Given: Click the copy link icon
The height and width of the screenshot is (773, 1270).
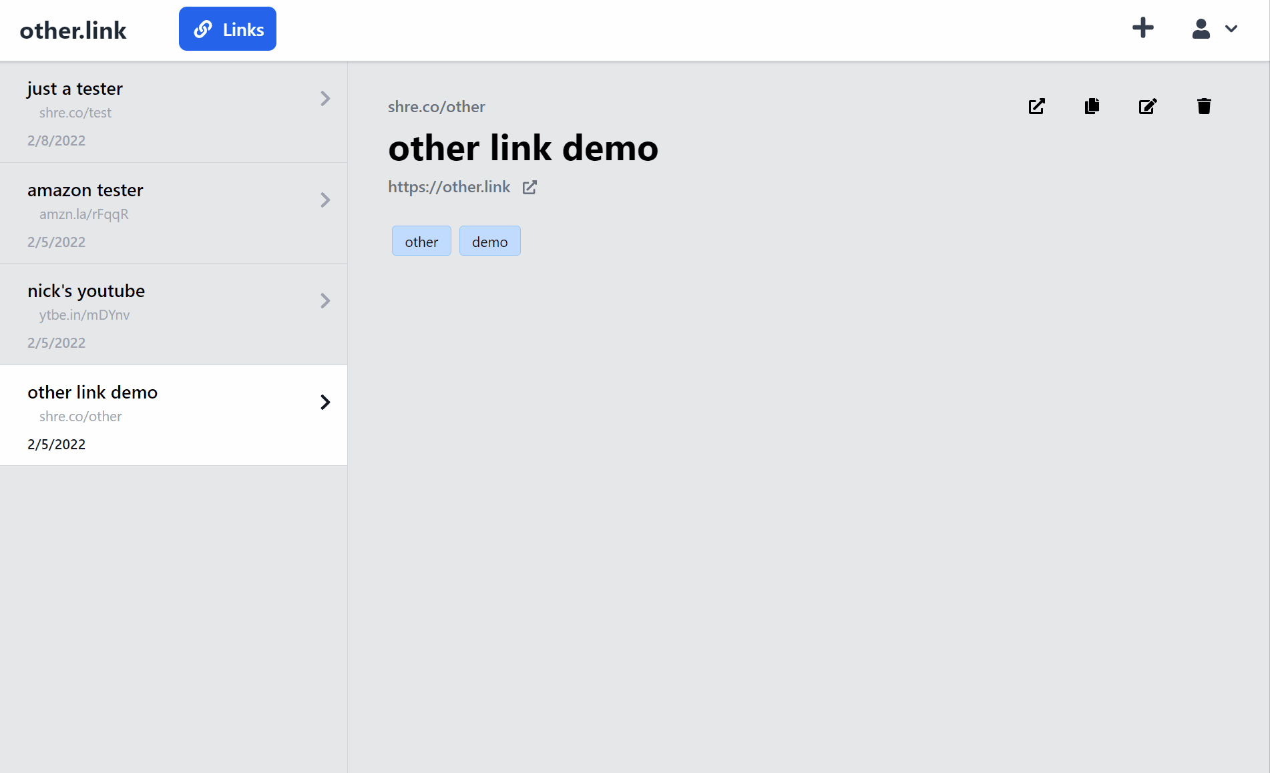Looking at the screenshot, I should pos(1091,106).
